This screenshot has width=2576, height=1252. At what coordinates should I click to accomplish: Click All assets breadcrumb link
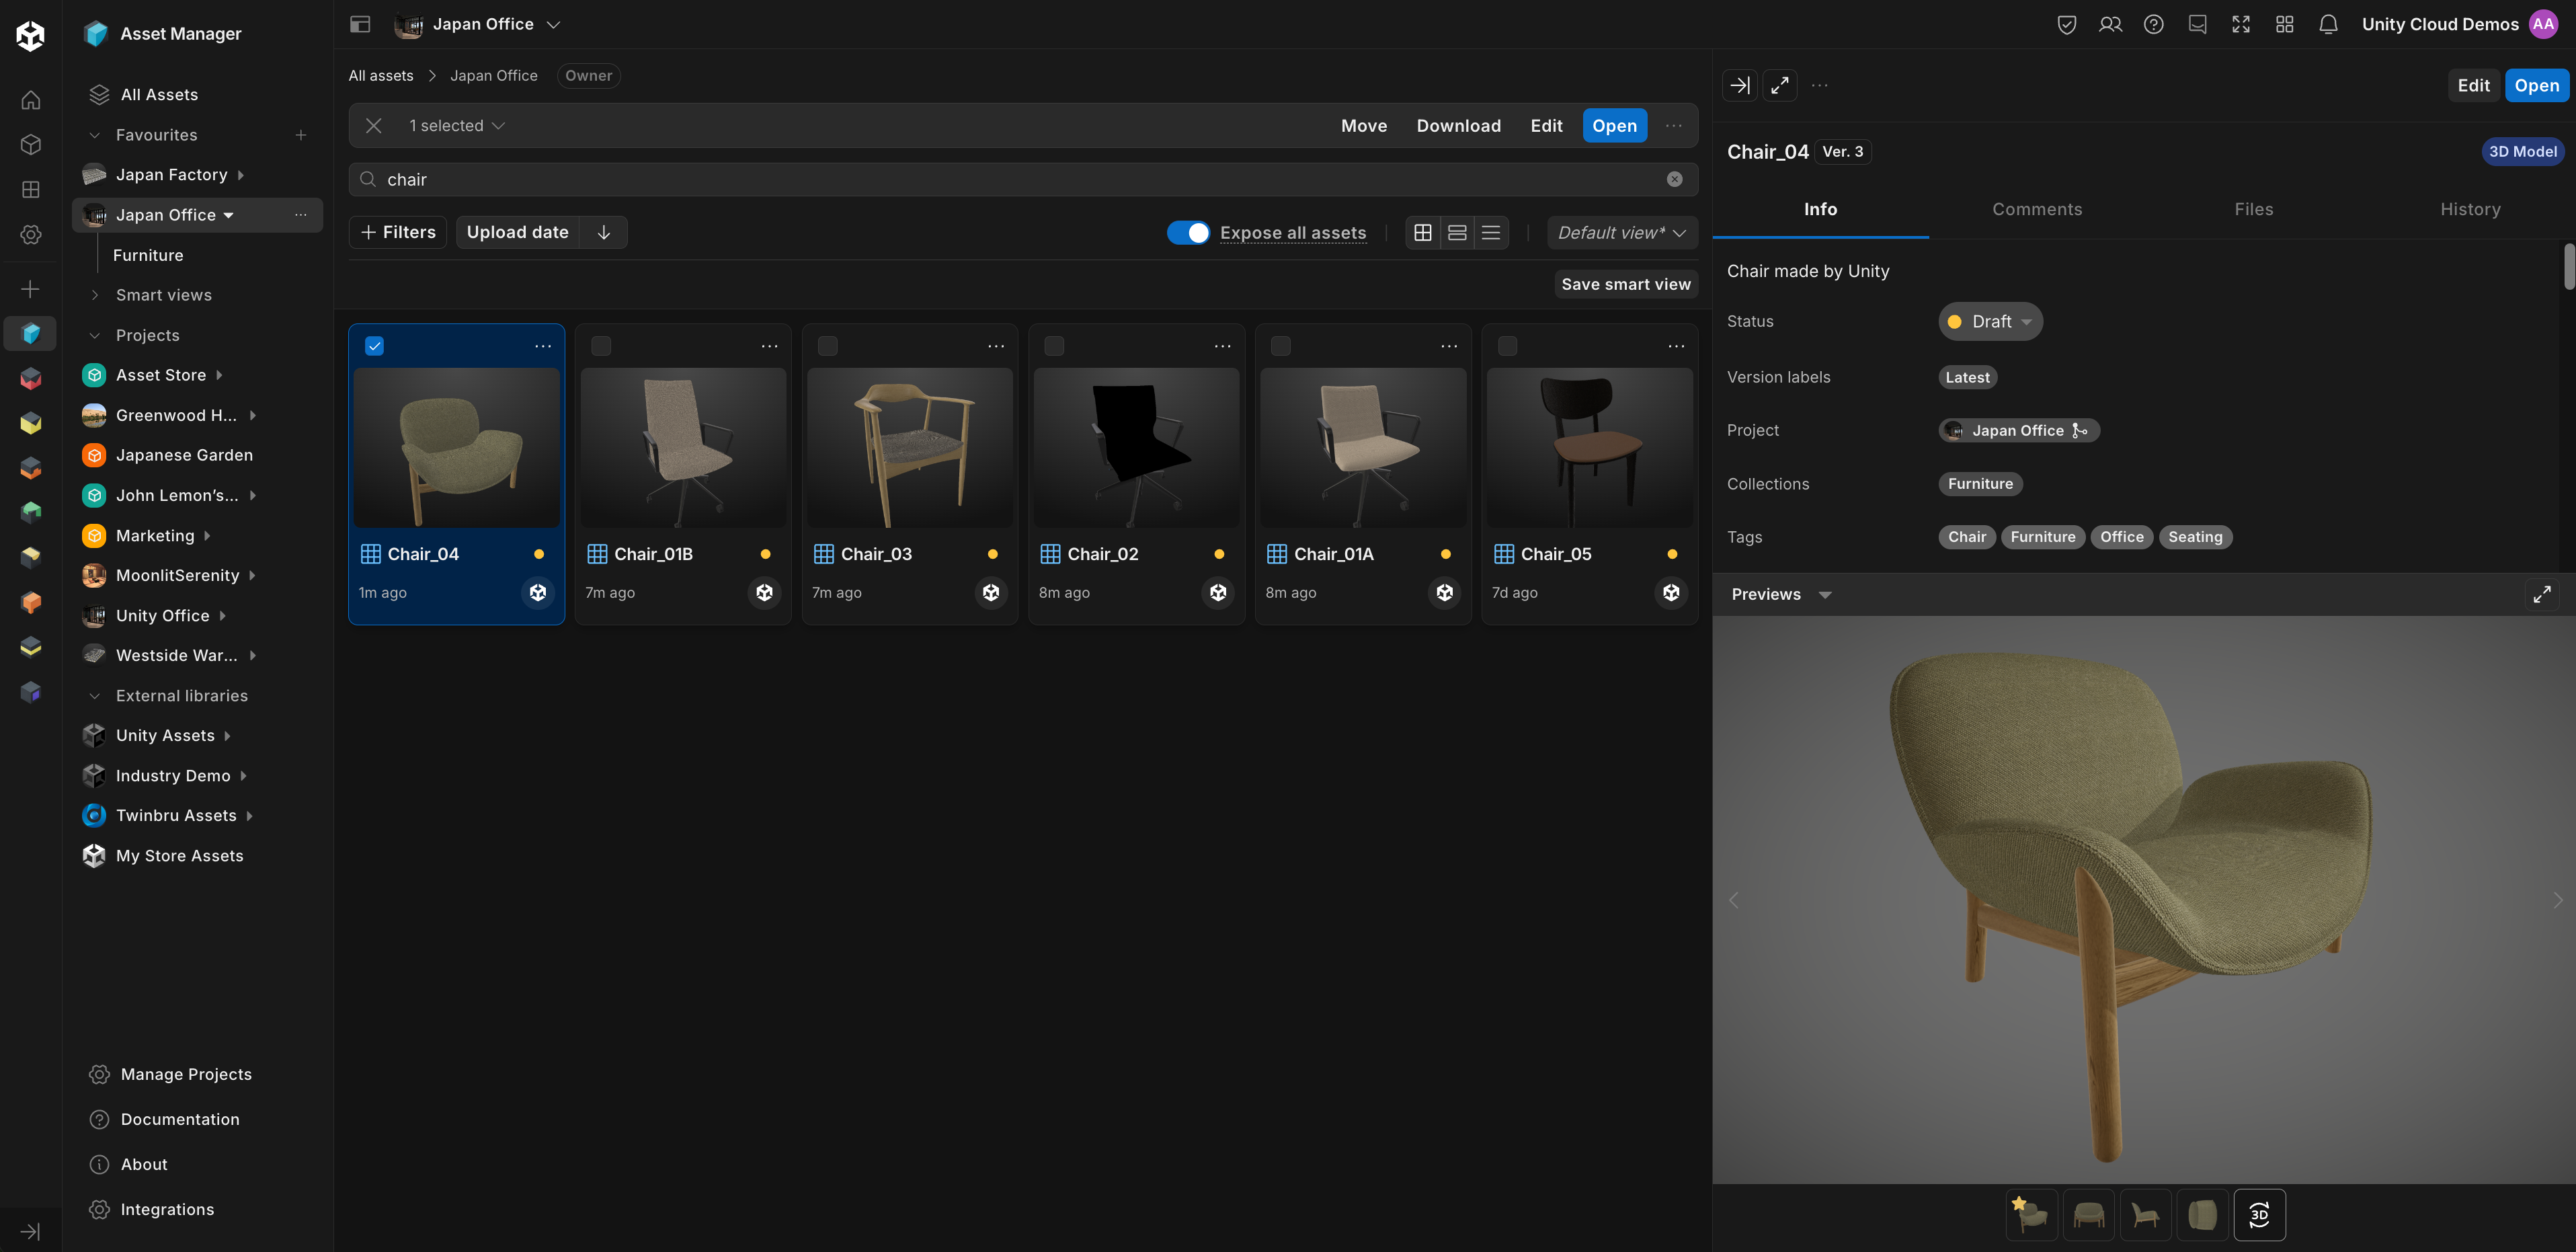(381, 75)
